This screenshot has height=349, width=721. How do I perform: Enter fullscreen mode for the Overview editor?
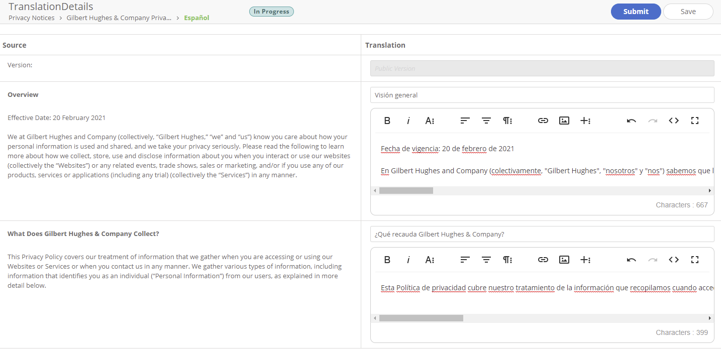695,121
